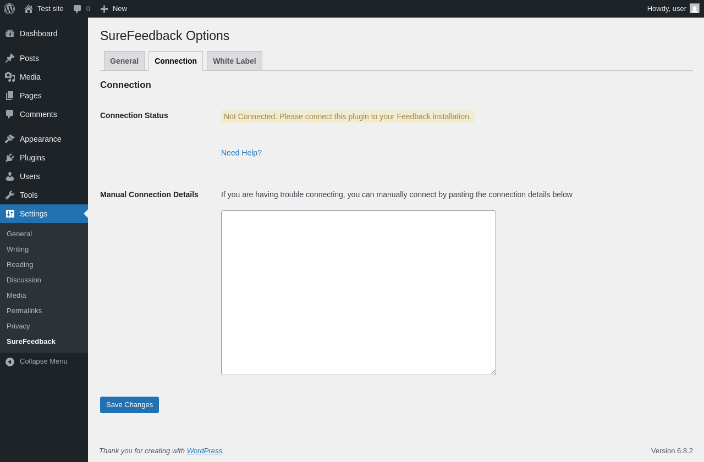Click Save Changes button
The height and width of the screenshot is (462, 704).
(129, 405)
